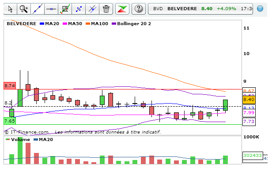Click the MA20 blue legend swatch
The width and height of the screenshot is (272, 171).
click(x=42, y=24)
